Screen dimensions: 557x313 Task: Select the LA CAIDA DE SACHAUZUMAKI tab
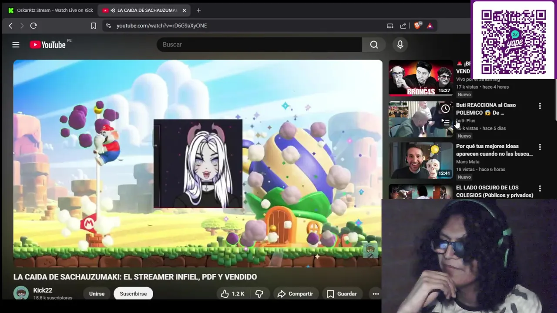pyautogui.click(x=144, y=10)
